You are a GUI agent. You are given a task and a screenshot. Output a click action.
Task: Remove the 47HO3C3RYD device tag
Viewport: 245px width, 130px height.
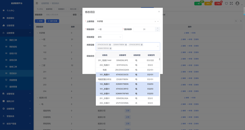[142, 45]
